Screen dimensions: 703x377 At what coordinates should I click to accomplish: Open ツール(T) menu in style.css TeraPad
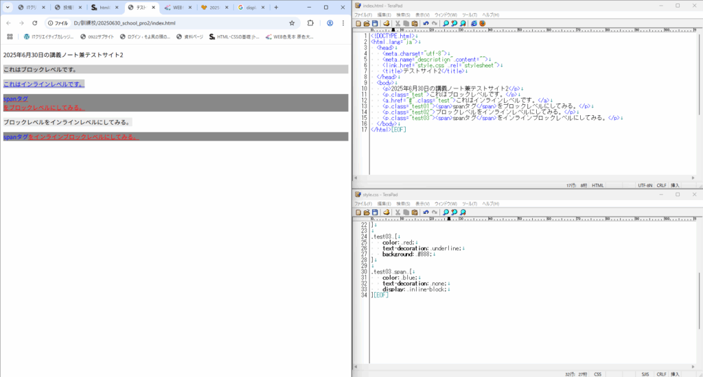[x=470, y=204]
